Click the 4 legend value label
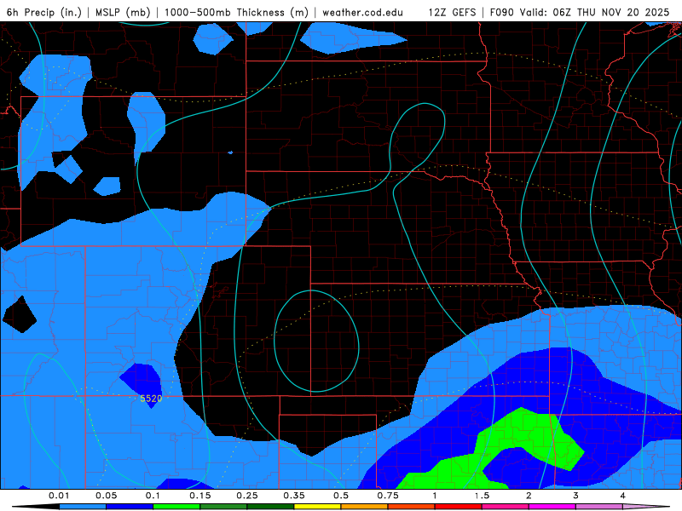Image resolution: width=682 pixels, height=511 pixels. click(x=623, y=496)
